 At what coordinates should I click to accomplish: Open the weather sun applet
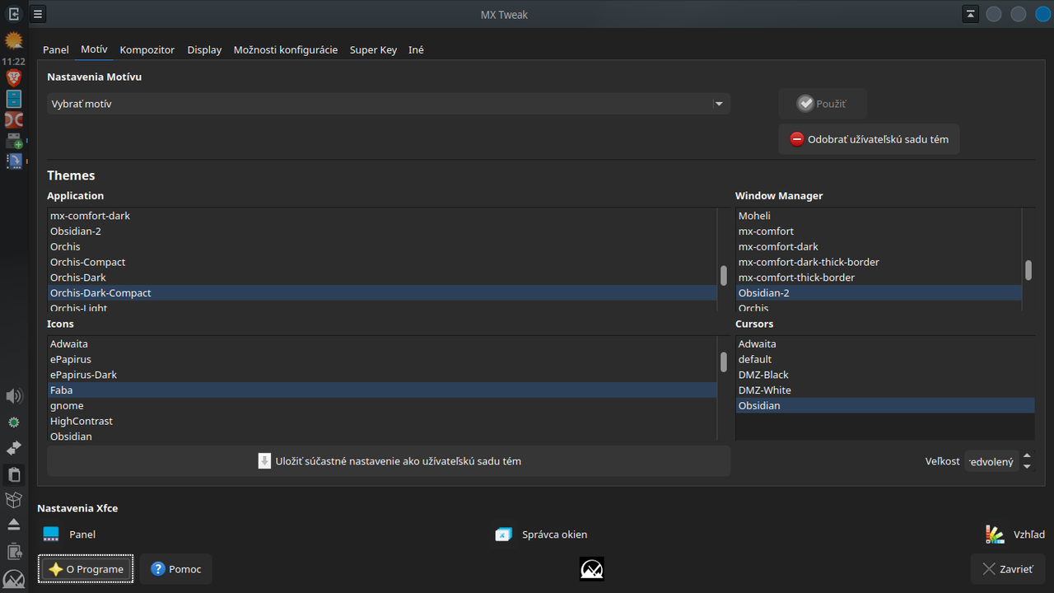[x=13, y=40]
